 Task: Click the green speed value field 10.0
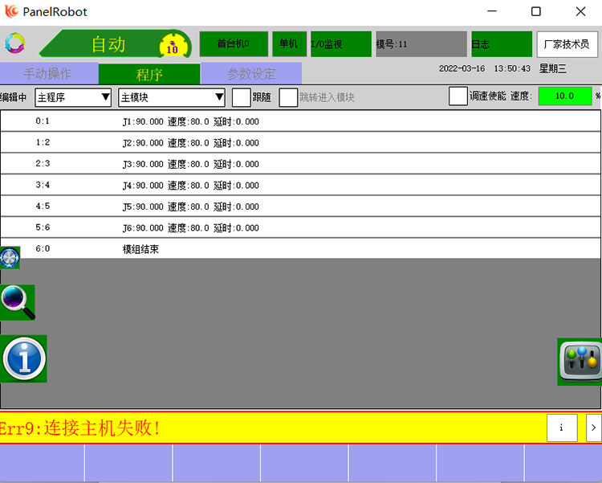pyautogui.click(x=565, y=96)
